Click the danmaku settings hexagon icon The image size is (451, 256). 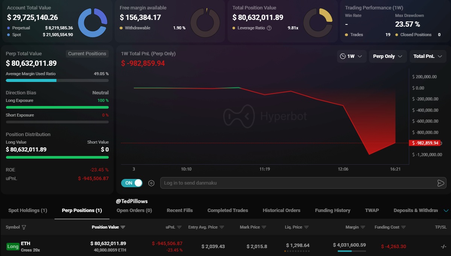pos(151,183)
